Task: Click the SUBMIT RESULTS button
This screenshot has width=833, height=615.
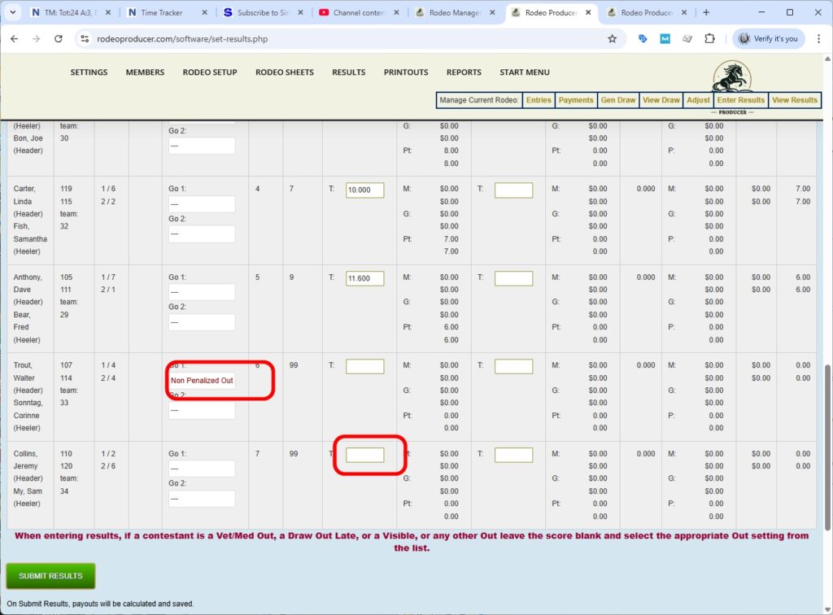Action: coord(50,575)
